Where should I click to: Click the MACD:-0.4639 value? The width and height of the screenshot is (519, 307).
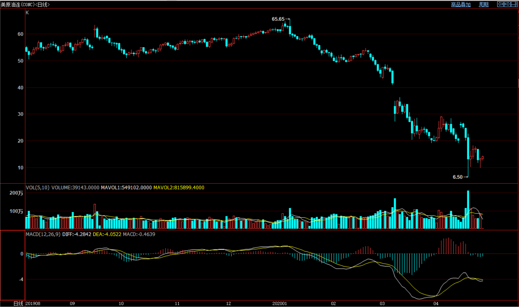pos(139,234)
